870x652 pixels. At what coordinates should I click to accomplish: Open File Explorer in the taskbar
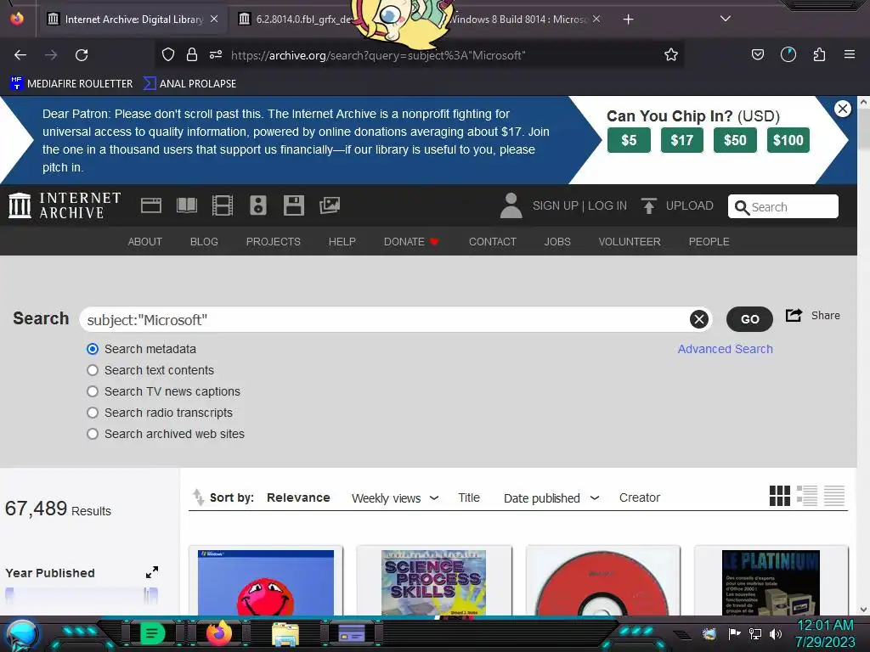click(x=285, y=634)
